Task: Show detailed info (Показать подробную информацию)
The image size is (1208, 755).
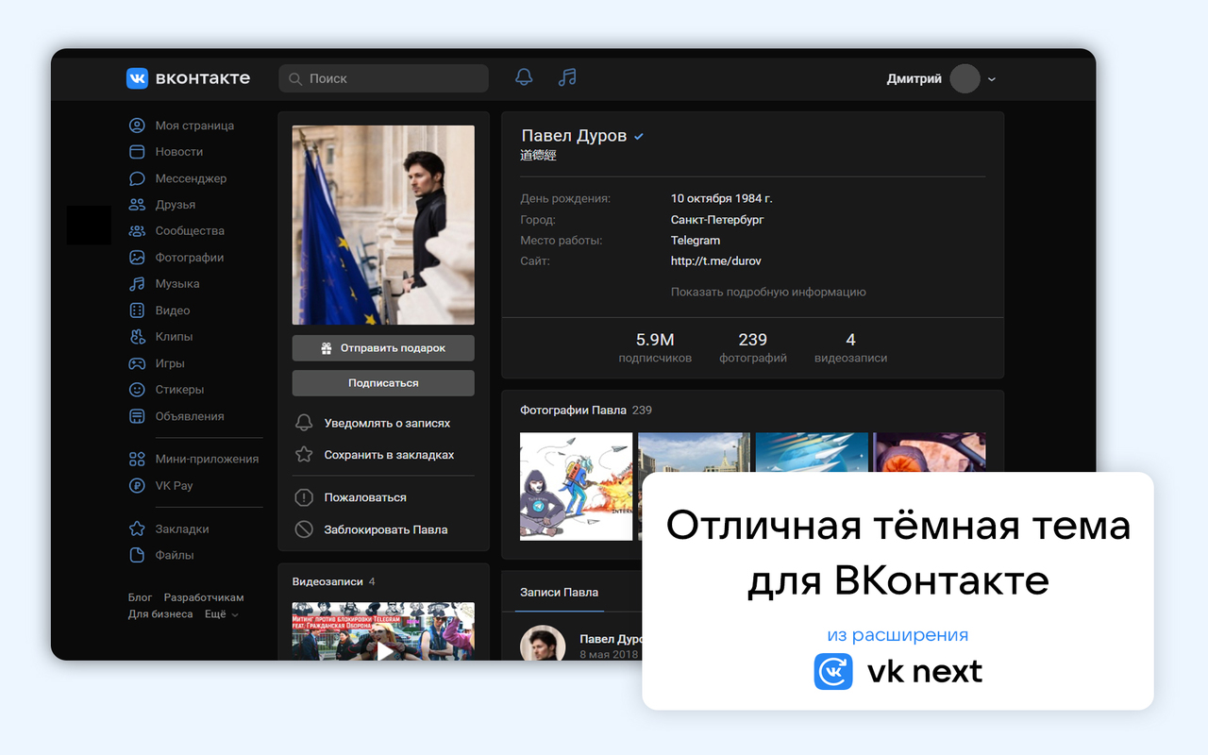Action: [768, 293]
